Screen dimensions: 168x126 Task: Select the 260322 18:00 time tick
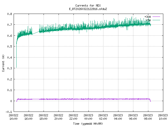pos(43,117)
